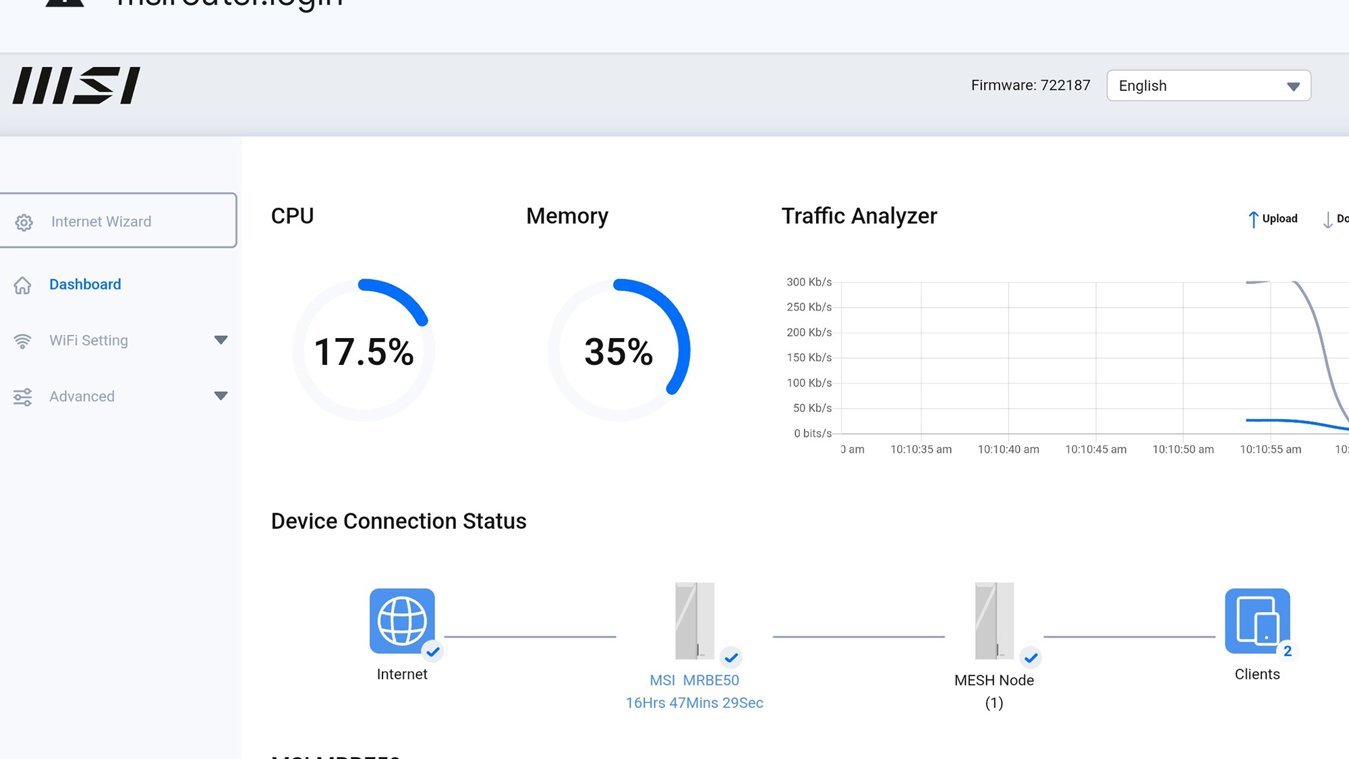Click the MSI MRBE50 router image

(x=694, y=621)
